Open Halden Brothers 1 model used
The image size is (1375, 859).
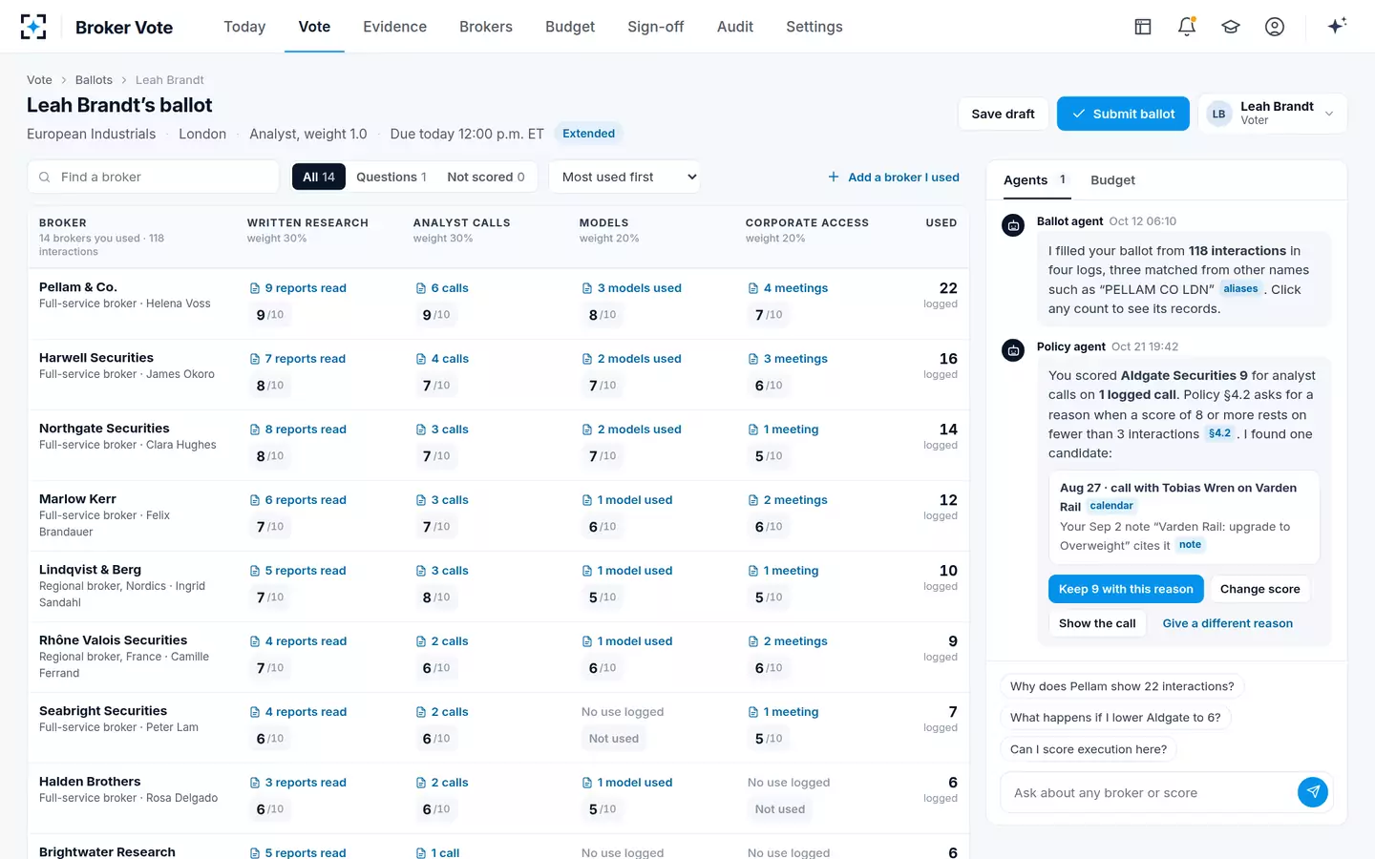[x=627, y=783]
